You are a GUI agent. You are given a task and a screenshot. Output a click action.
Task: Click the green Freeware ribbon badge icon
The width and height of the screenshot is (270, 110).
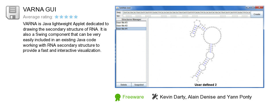(x=117, y=97)
